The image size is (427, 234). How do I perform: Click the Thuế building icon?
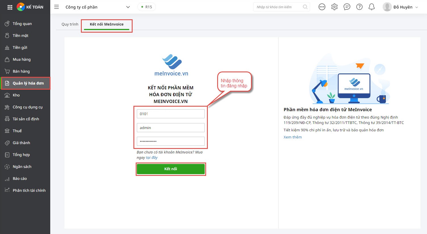(7, 131)
